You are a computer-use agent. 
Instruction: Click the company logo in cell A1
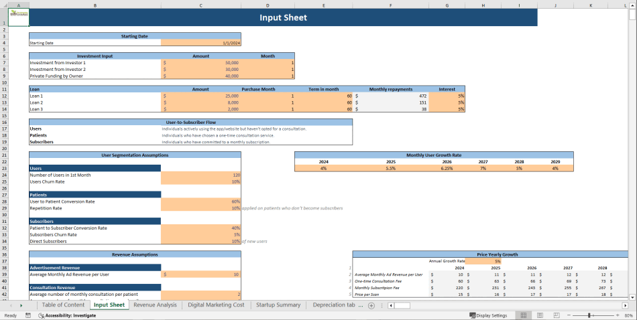18,14
